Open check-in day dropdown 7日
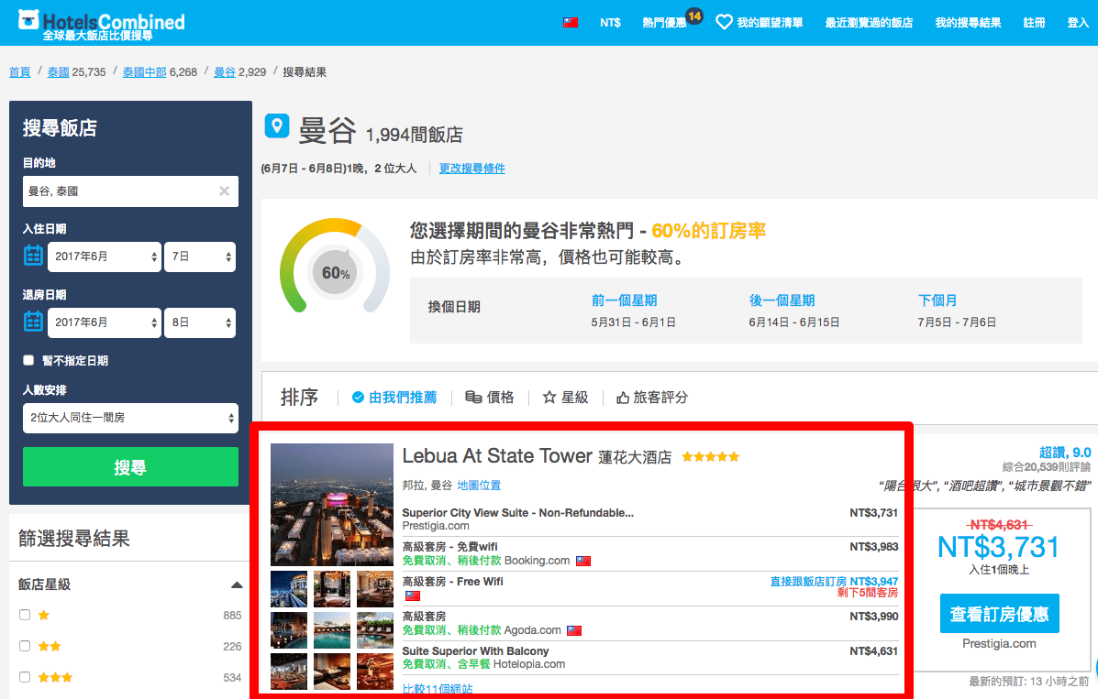 click(x=200, y=257)
